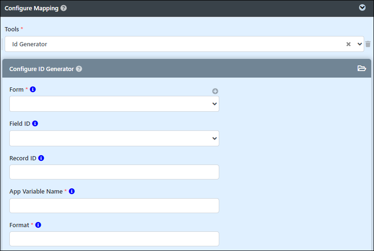The width and height of the screenshot is (374, 251).
Task: Delete the Id Generator tool with the trash icon
Action: [368, 44]
